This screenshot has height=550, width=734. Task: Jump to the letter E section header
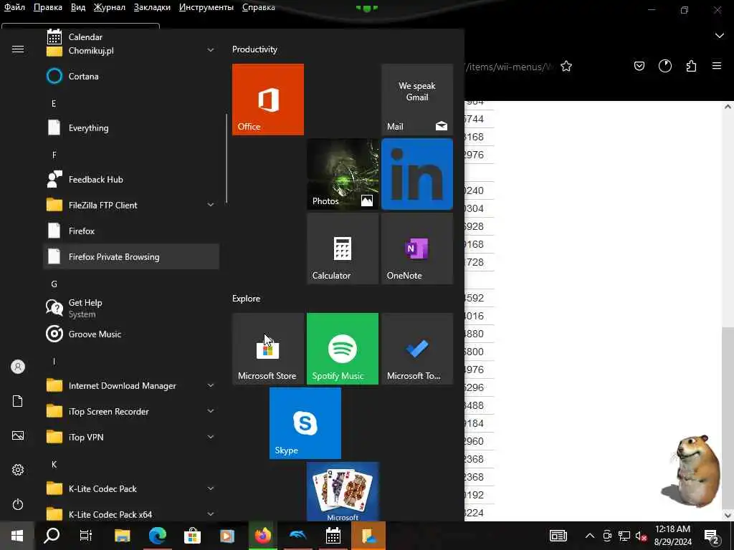tap(54, 103)
